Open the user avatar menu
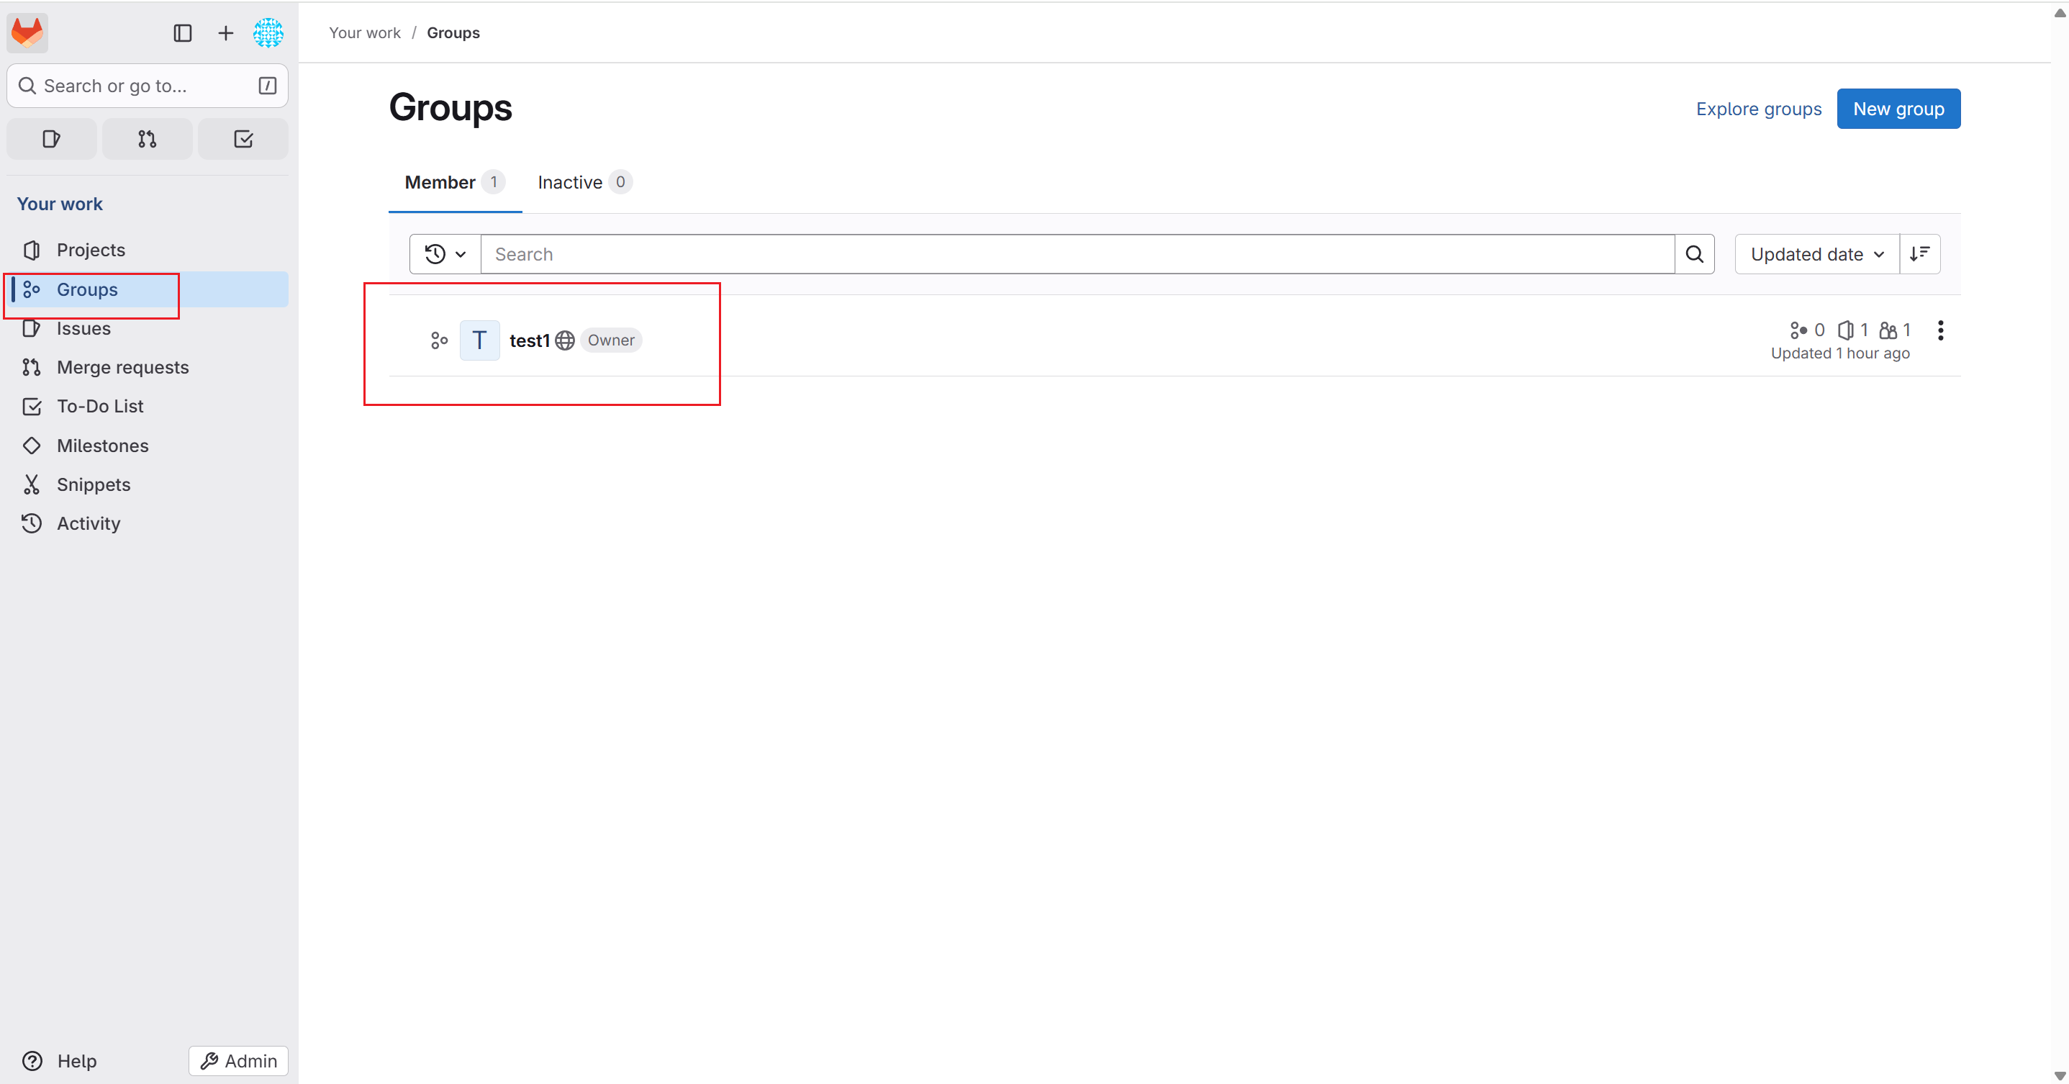The image size is (2069, 1084). [x=268, y=33]
